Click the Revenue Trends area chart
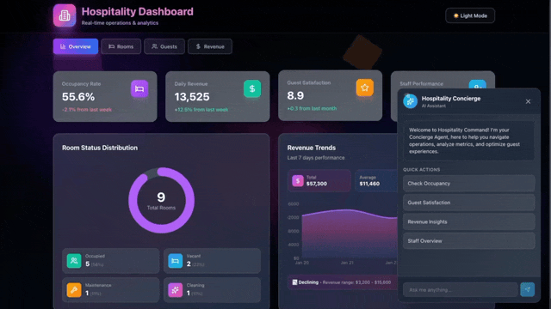551x309 pixels. (x=350, y=233)
